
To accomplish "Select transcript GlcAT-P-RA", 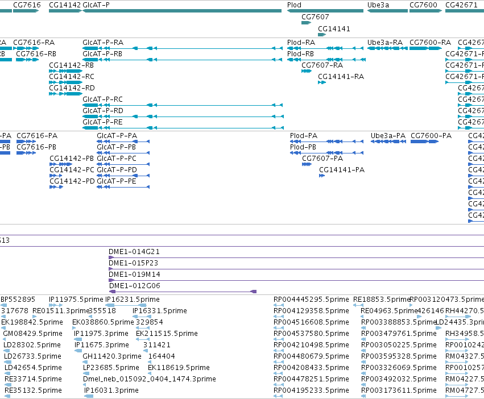I will [x=183, y=48].
